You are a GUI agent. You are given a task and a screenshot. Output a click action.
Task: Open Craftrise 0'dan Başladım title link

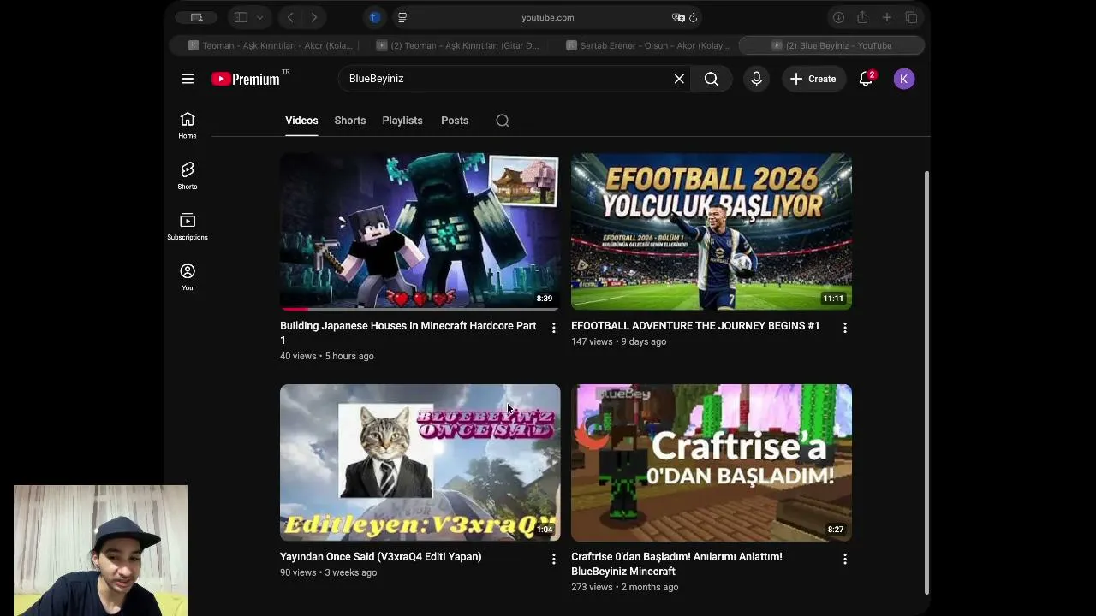pos(676,564)
